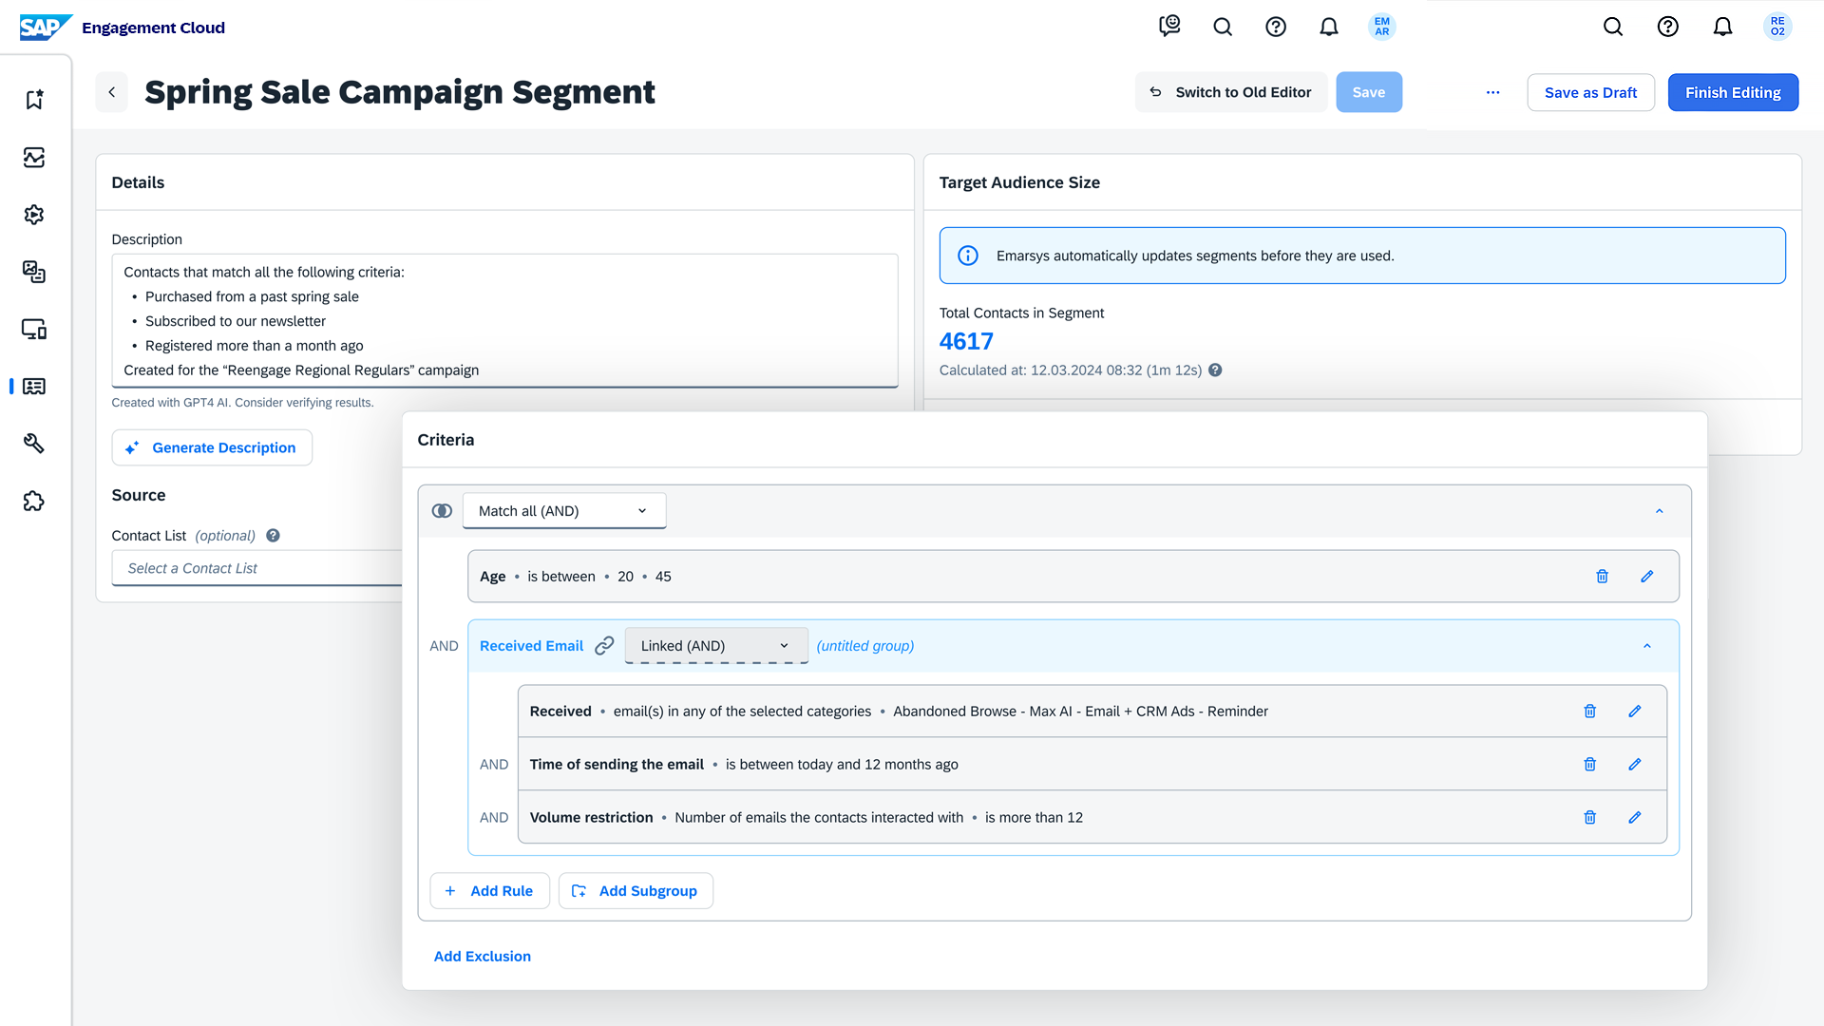The image size is (1824, 1026).
Task: Click the Spring Sale Campaign Segment heading
Action: (x=400, y=92)
